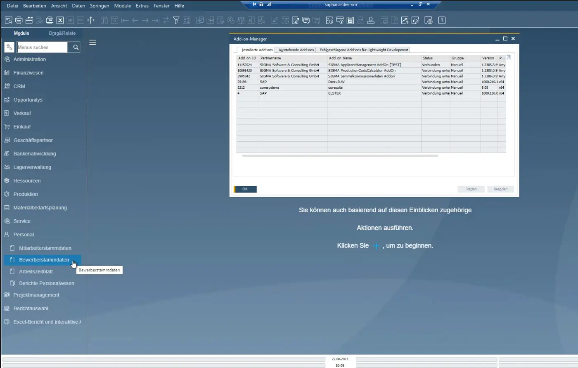
Task: Collapse the sidebar with the hamburger icon
Action: [92, 42]
